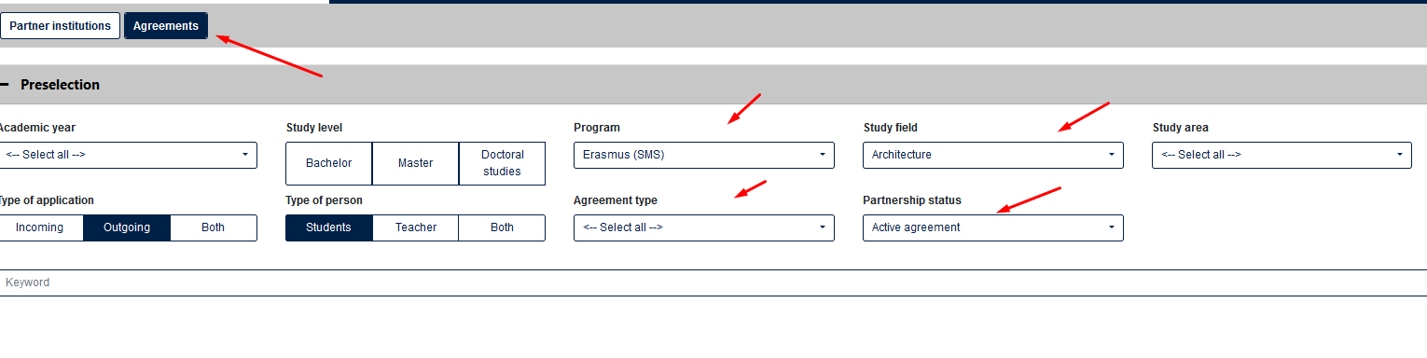Toggle the Bachelor study level
The width and height of the screenshot is (1427, 358).
[328, 163]
